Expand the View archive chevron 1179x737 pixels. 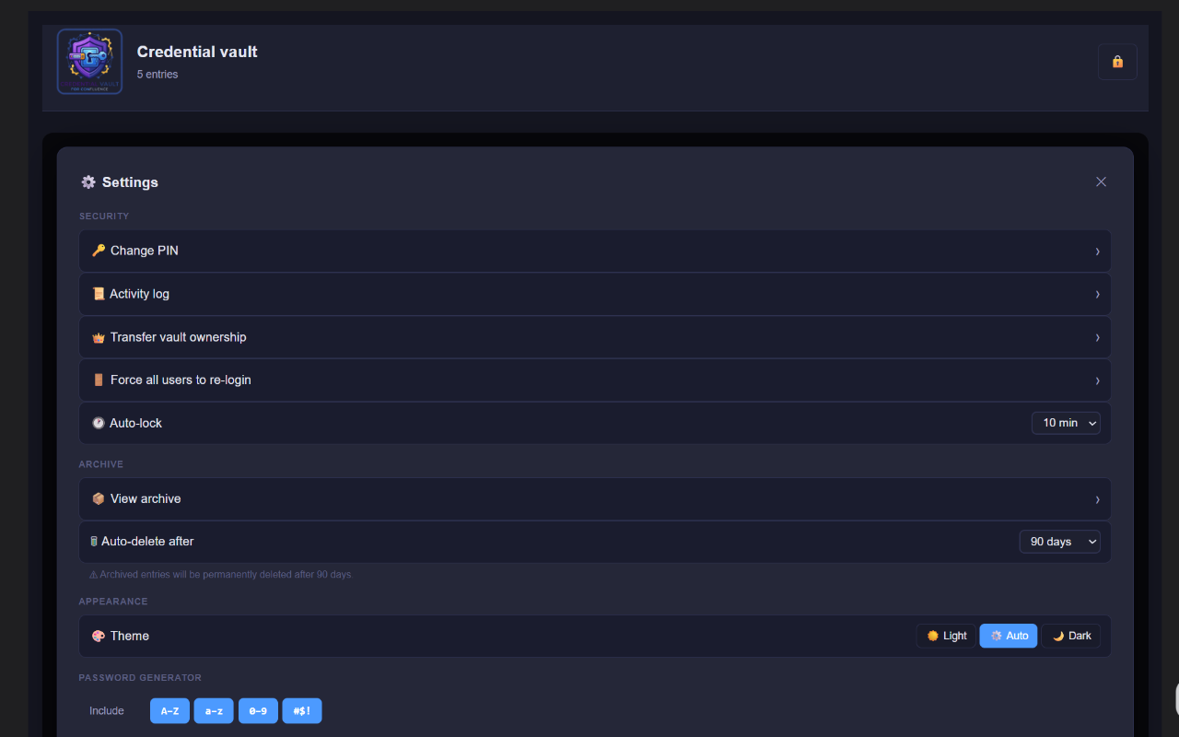pyautogui.click(x=1097, y=499)
